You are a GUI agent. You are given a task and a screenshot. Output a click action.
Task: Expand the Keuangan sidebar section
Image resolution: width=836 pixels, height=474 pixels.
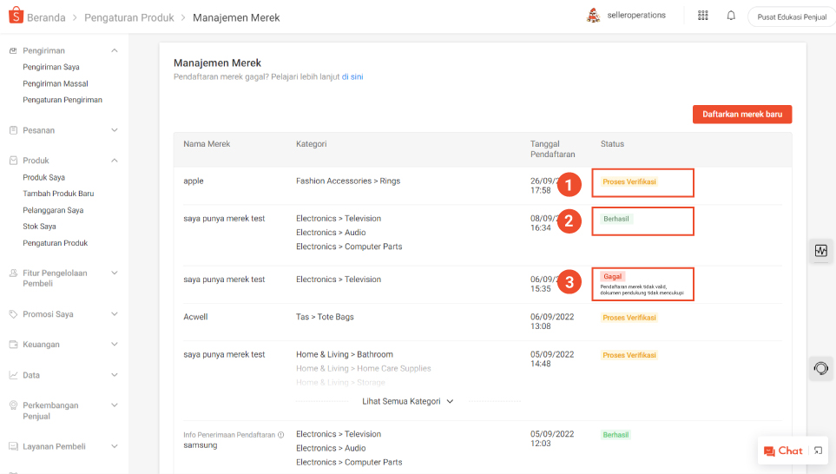click(115, 345)
